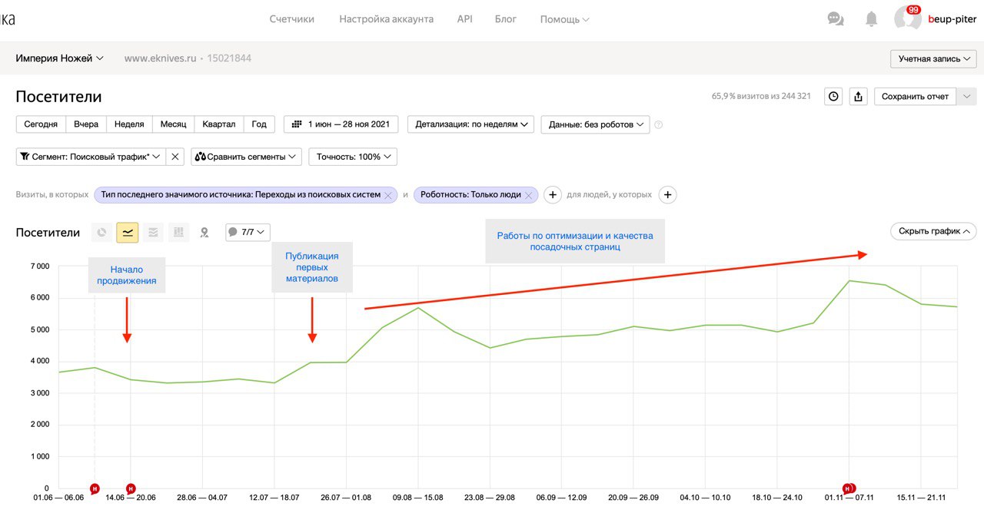This screenshot has width=984, height=523.
Task: Open Сегмент: Поисковый трафик dropdown
Action: (91, 157)
